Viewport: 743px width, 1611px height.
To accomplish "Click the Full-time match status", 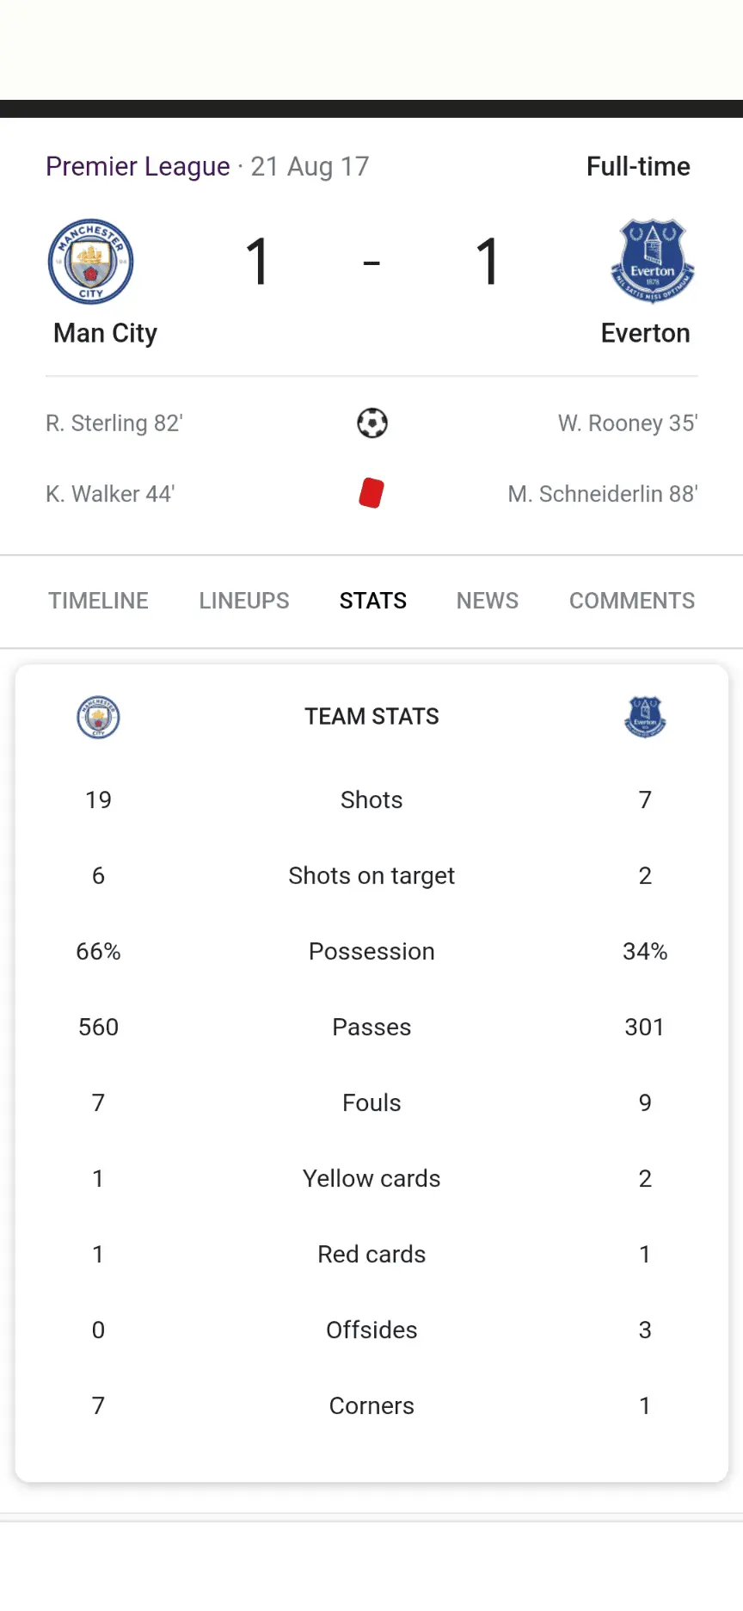I will (638, 166).
